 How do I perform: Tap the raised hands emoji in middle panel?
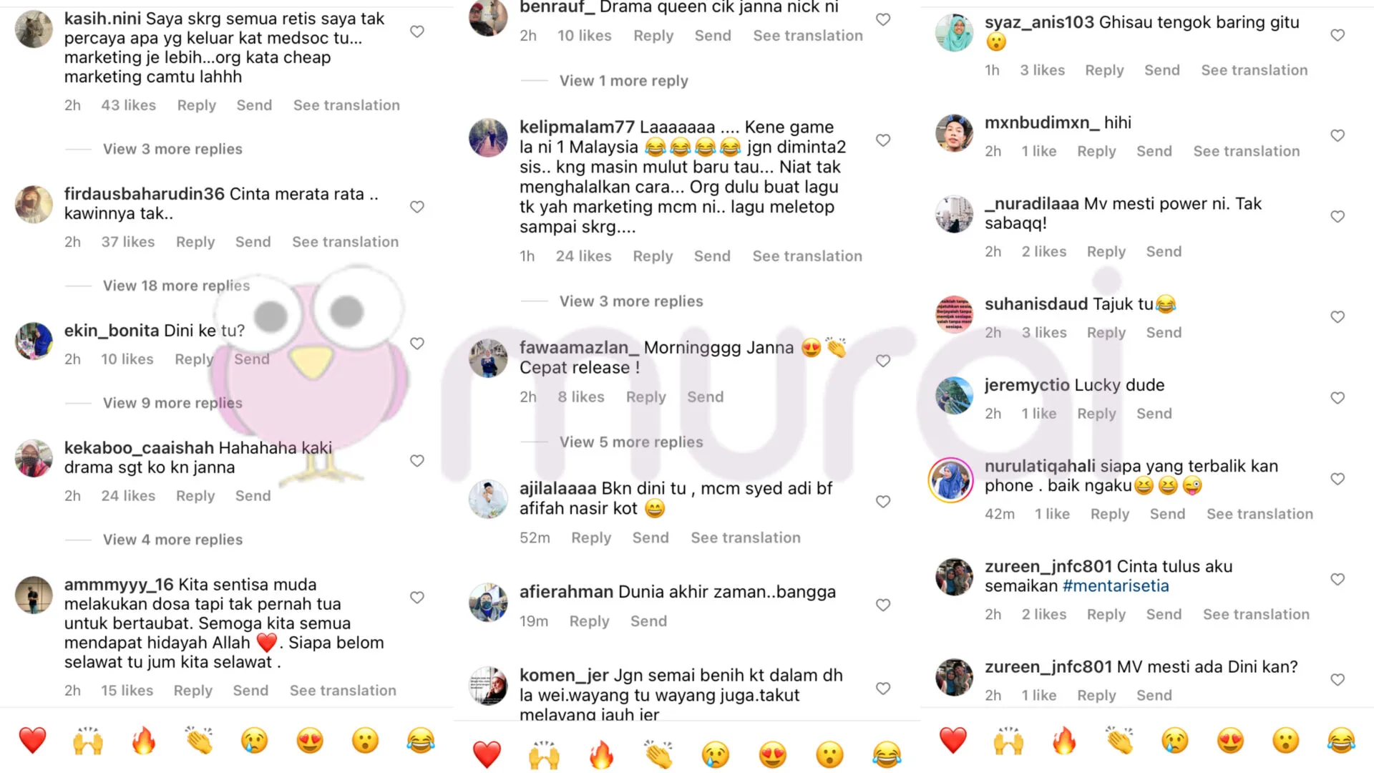pyautogui.click(x=544, y=754)
